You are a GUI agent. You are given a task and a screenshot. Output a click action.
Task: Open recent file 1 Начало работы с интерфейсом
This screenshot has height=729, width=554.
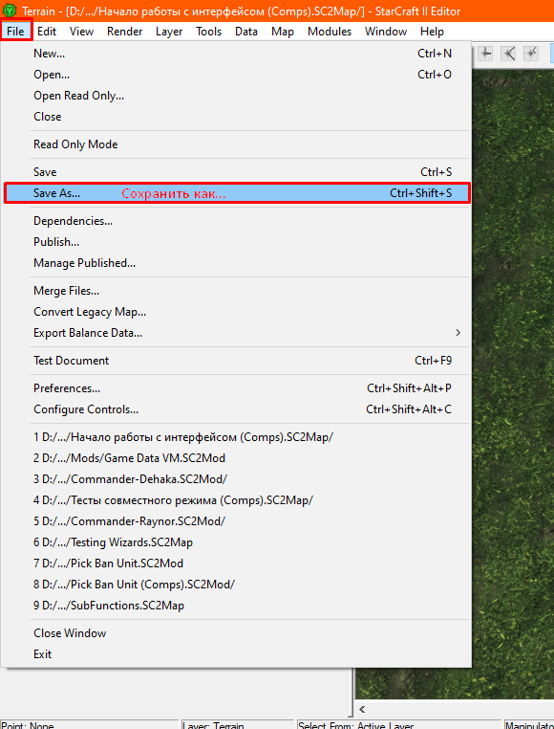tap(237, 437)
